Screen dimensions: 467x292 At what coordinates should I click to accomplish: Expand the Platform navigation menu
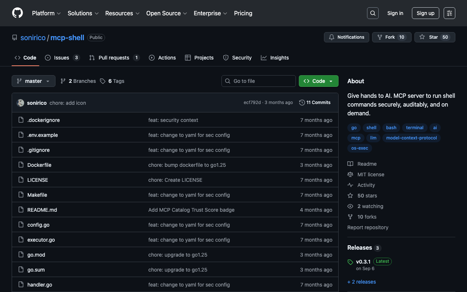coord(46,13)
